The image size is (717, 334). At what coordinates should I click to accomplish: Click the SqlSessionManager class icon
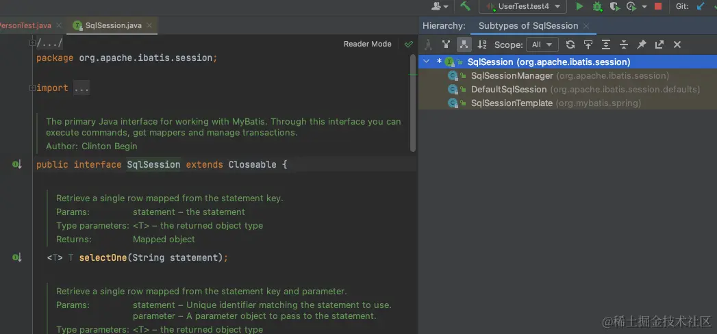(x=453, y=76)
